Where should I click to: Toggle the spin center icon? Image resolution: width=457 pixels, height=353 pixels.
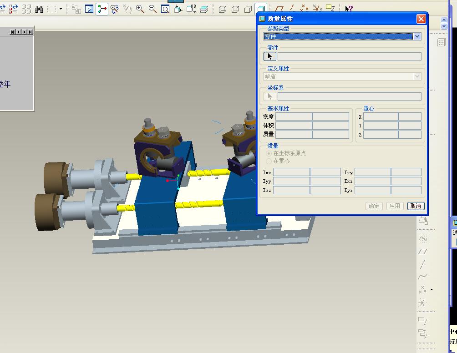(x=102, y=9)
